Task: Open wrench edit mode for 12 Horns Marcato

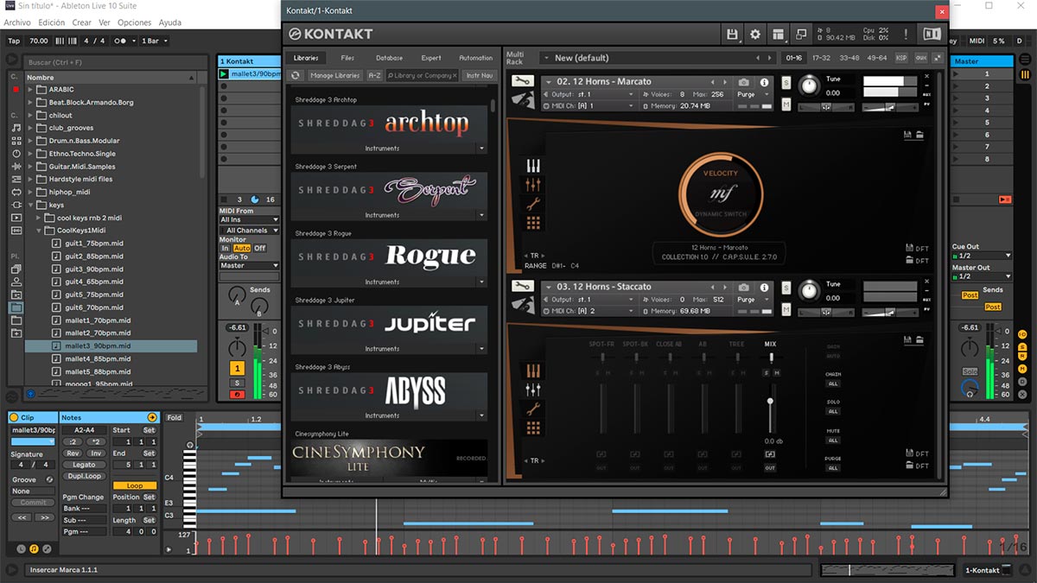Action: 522,81
